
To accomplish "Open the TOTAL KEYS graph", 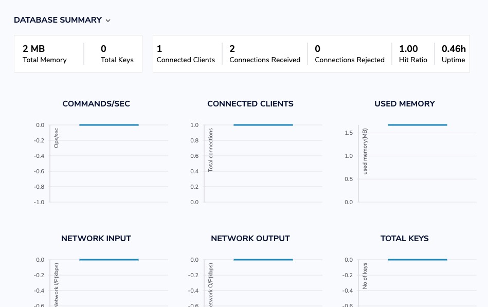I will pyautogui.click(x=404, y=239).
